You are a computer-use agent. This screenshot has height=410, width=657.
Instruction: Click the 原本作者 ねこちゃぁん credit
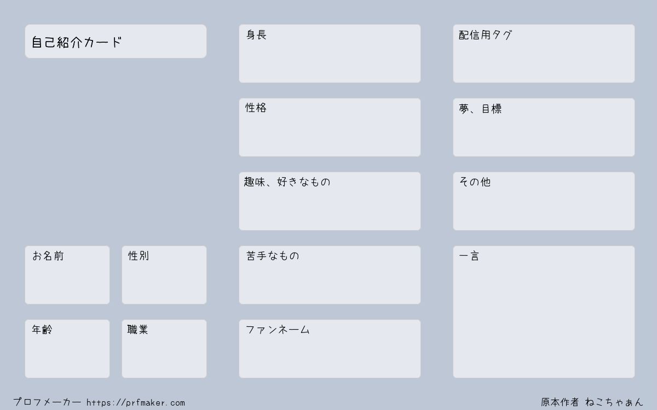click(592, 402)
